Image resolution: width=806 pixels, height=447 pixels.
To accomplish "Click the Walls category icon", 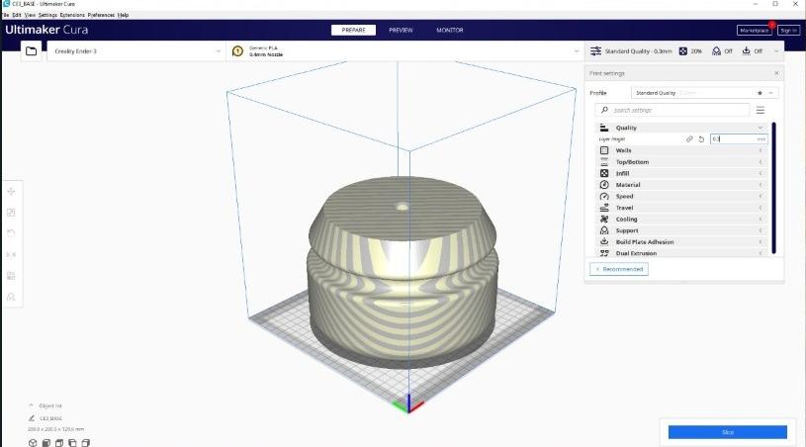I will tap(604, 150).
